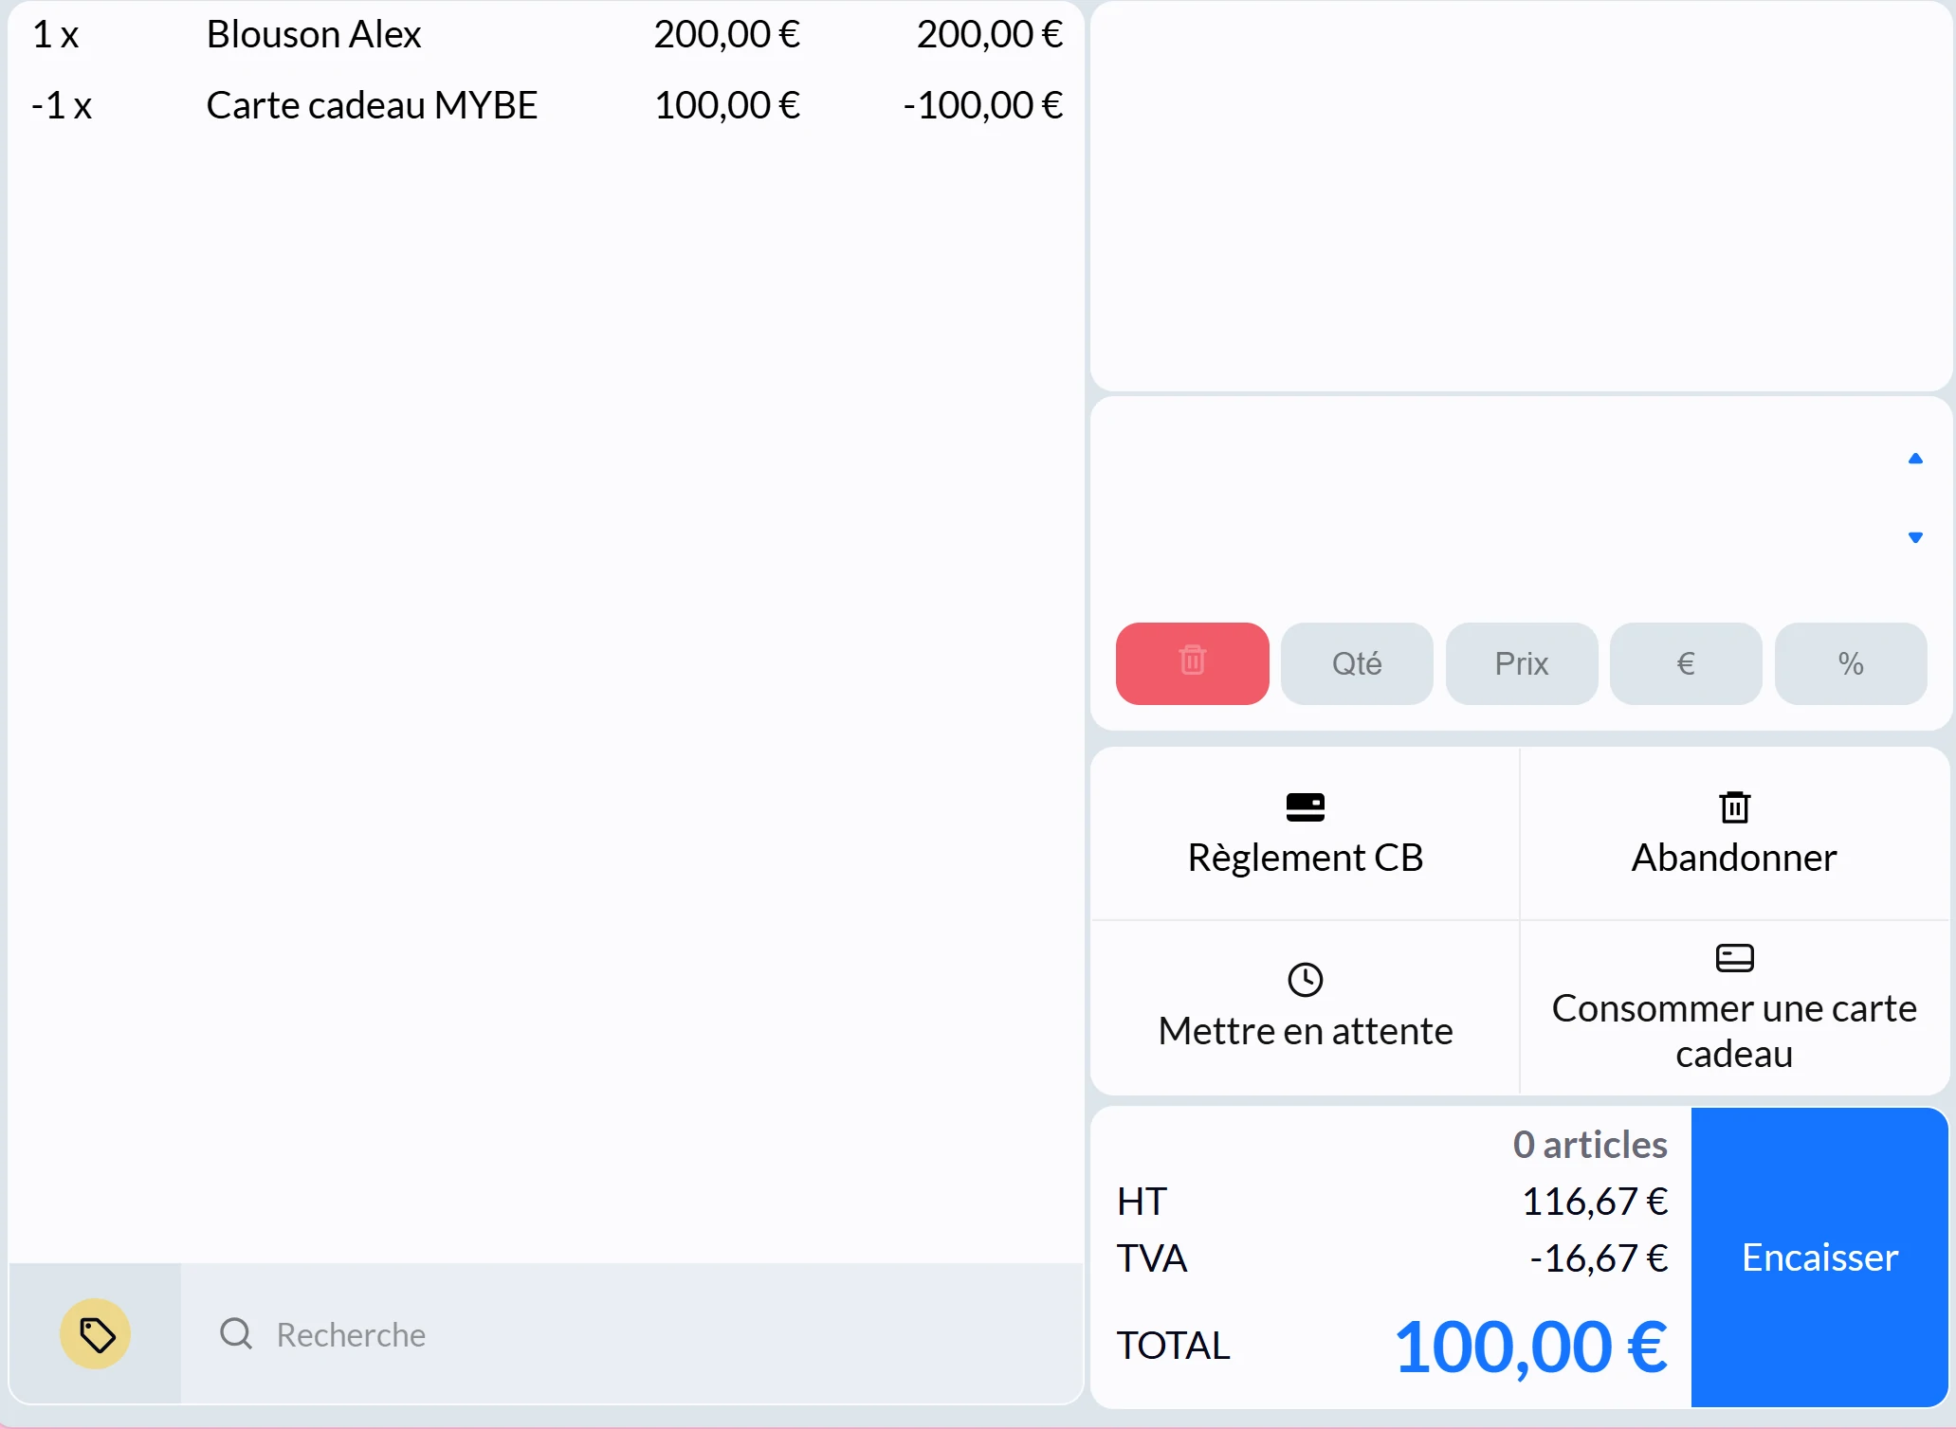Select the Carte cadeau MYBE line
The height and width of the screenshot is (1429, 1956).
[x=546, y=105]
